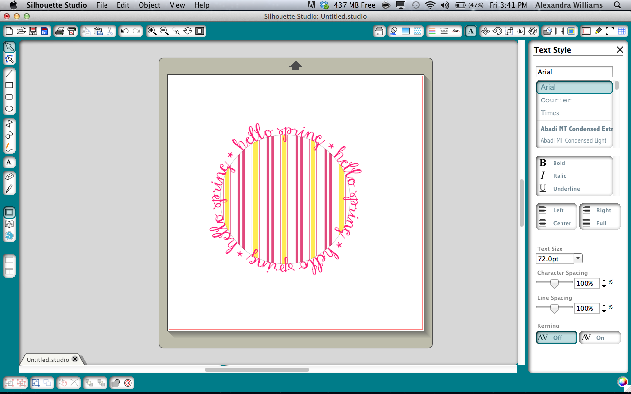The width and height of the screenshot is (631, 394).
Task: Click the Send to Silhouette icon
Action: [x=71, y=31]
